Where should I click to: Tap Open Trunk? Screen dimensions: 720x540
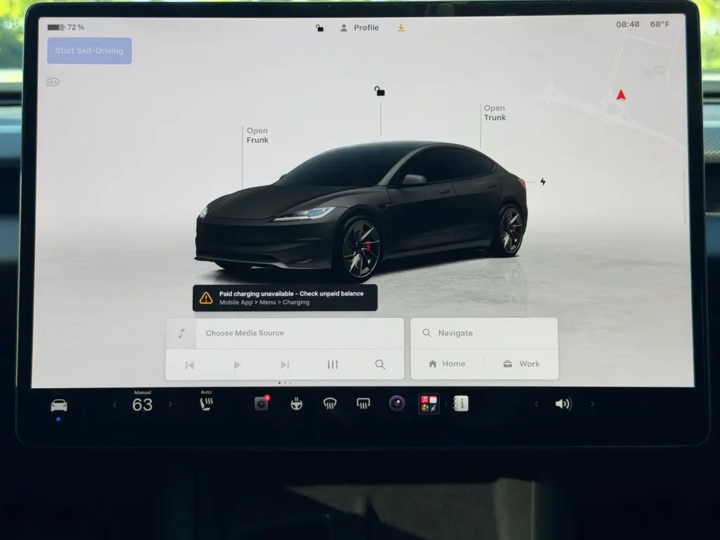click(494, 113)
